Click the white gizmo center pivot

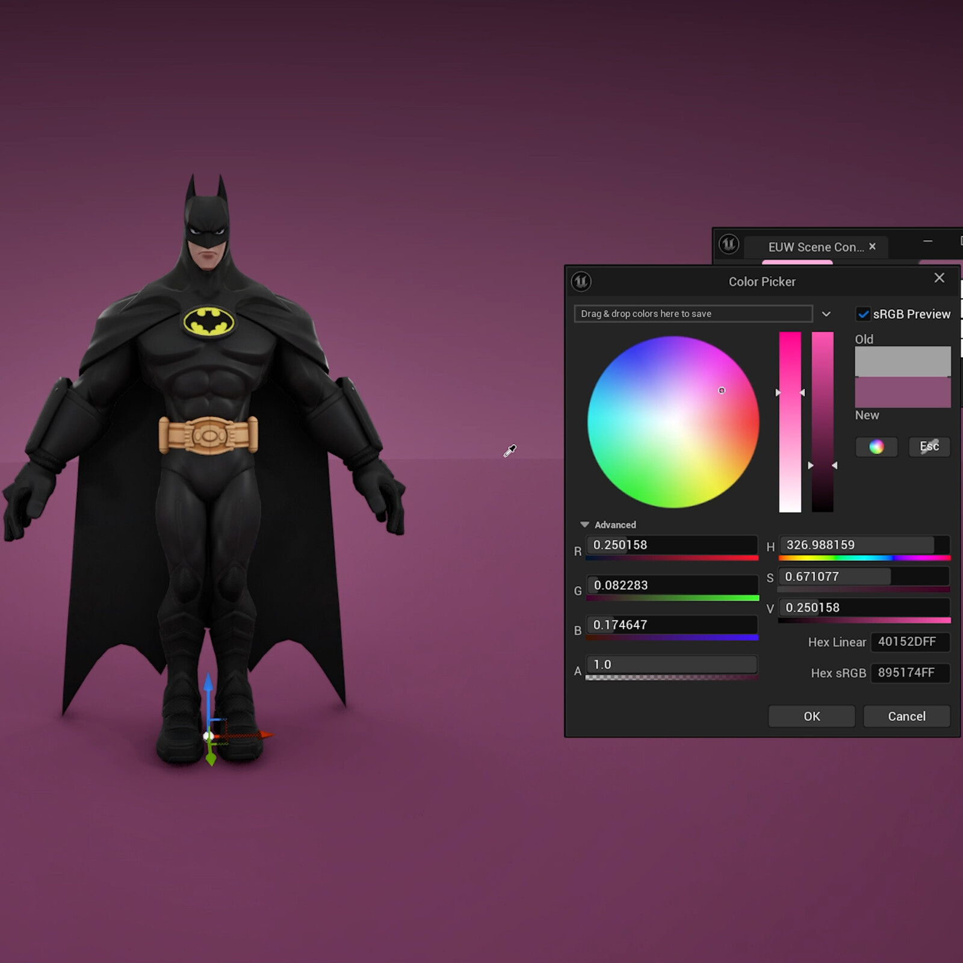coord(208,736)
